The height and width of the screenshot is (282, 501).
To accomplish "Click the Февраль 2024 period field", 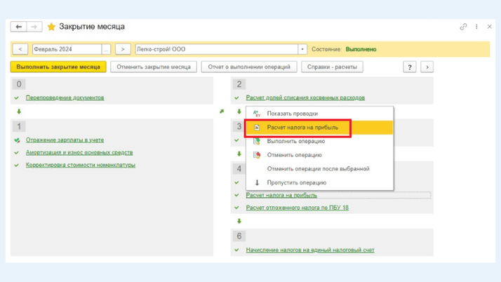I will [66, 49].
